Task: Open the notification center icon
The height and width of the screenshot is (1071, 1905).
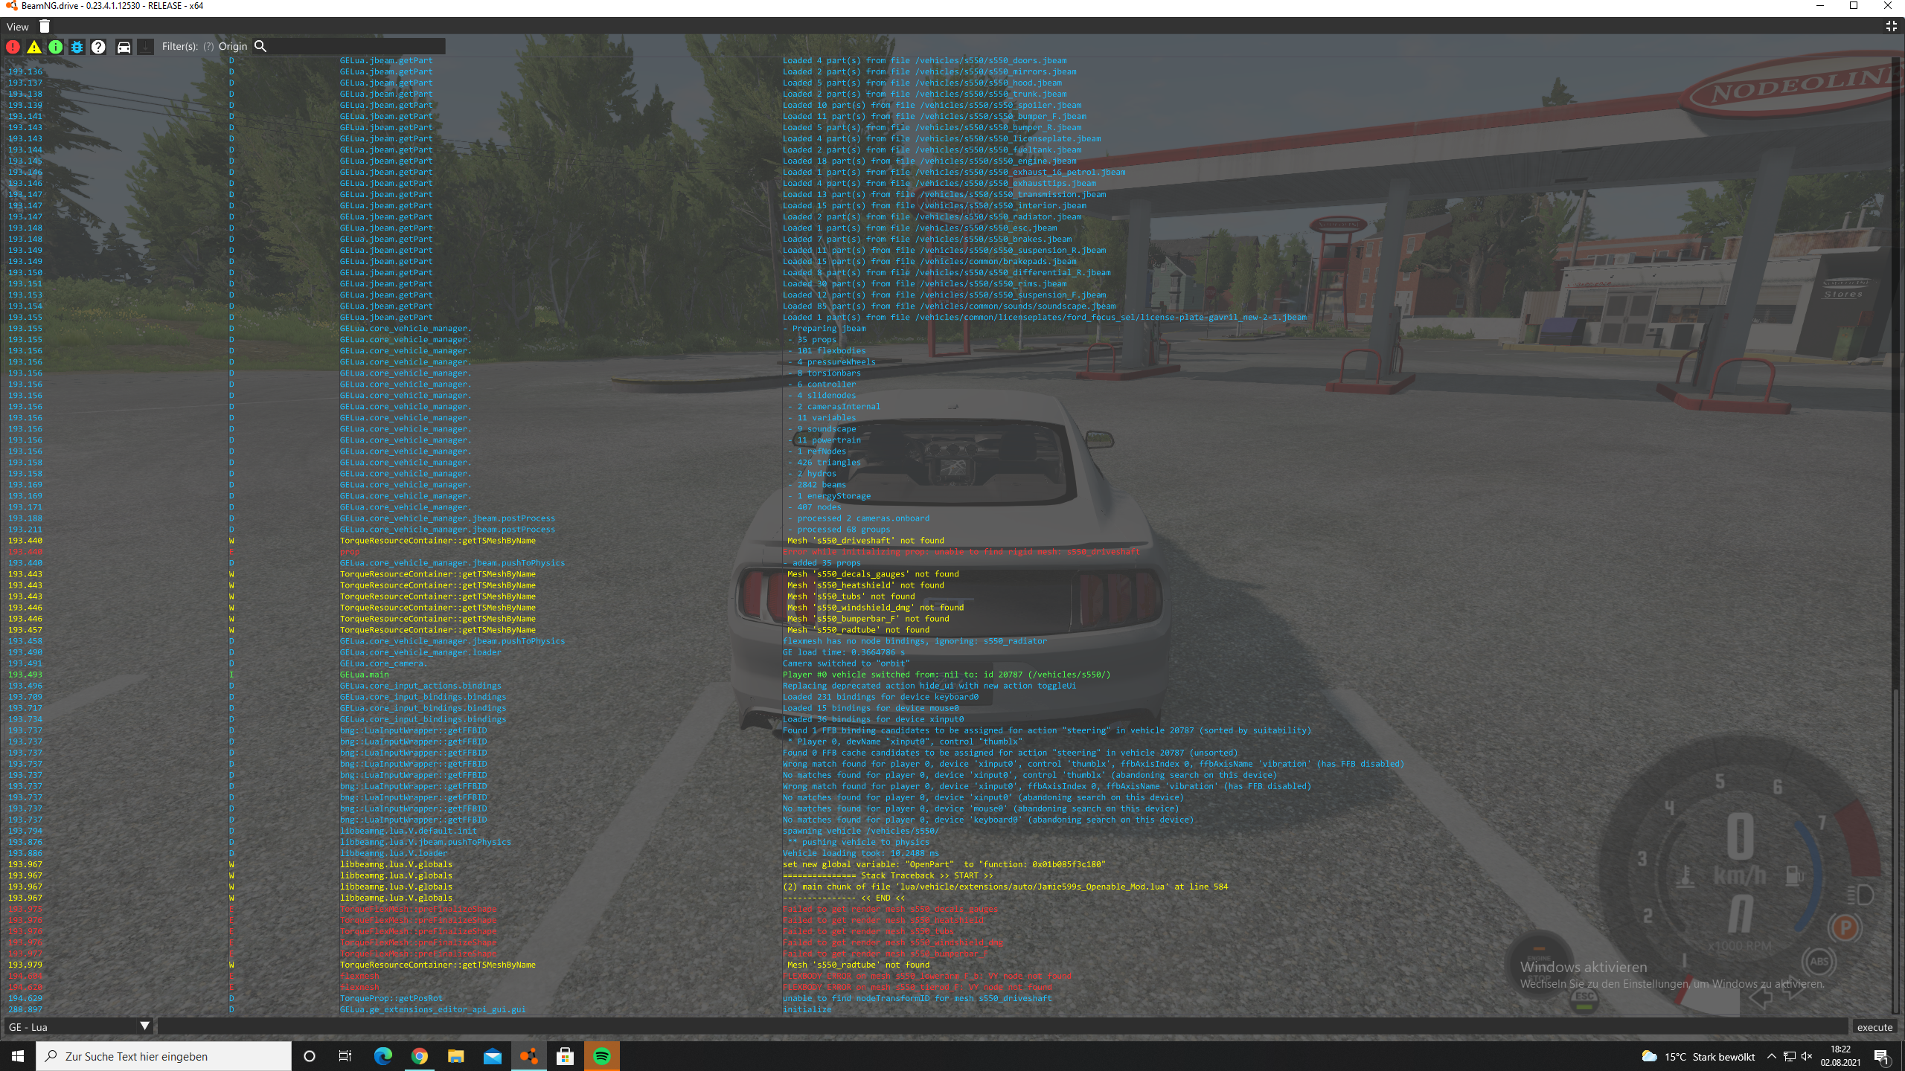Action: click(x=1883, y=1057)
